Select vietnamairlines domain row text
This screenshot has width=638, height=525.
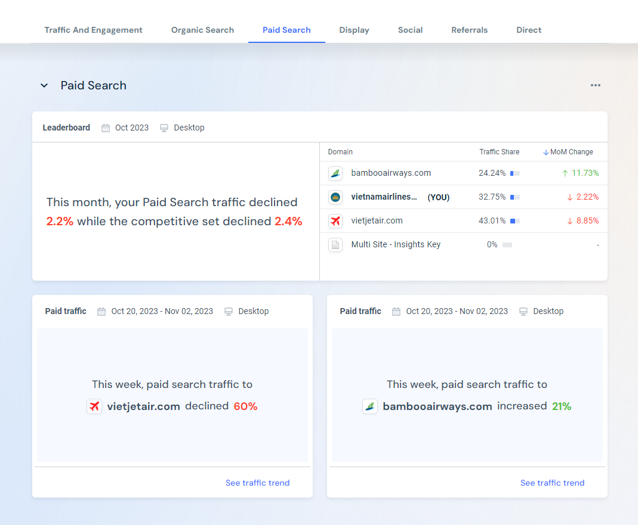384,197
